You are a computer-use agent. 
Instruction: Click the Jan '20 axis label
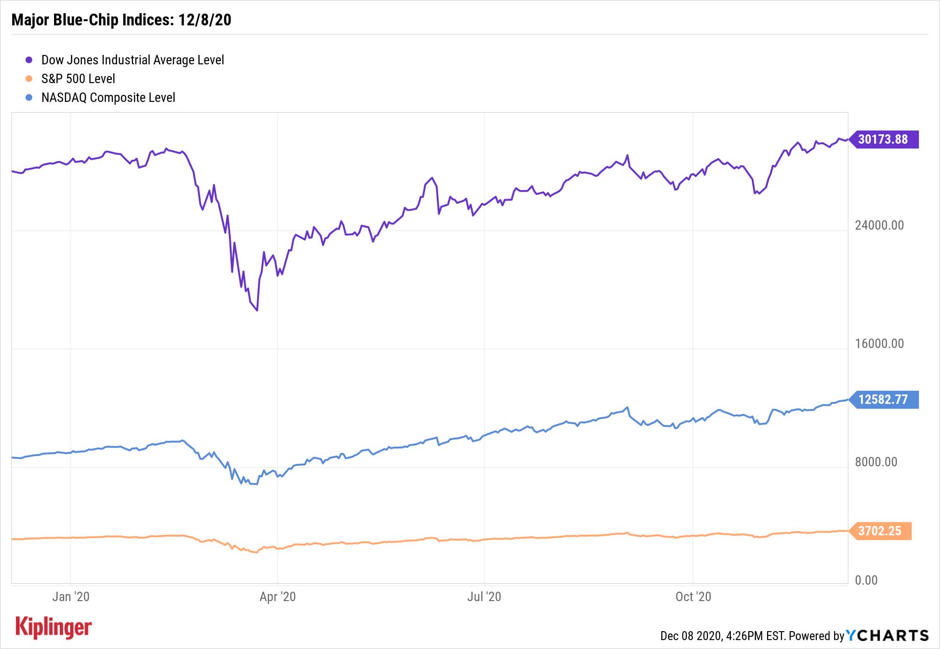[70, 597]
